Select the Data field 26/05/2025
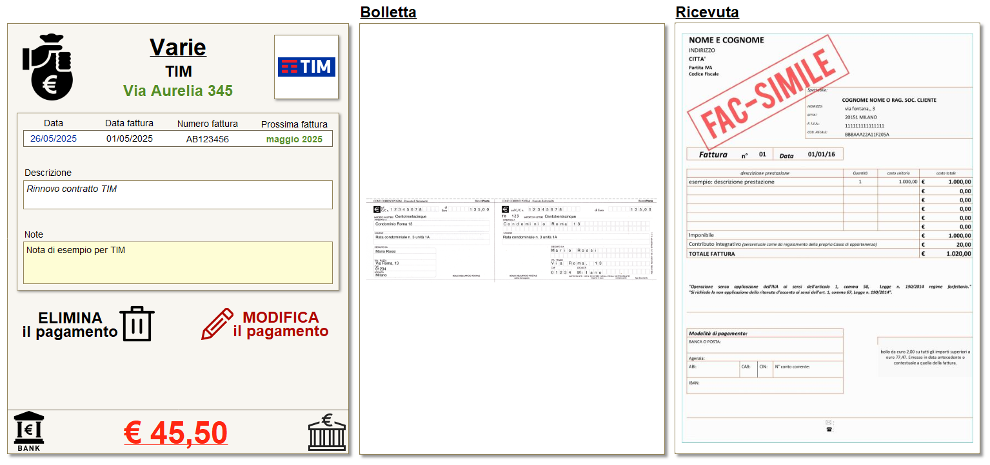The image size is (990, 465). (x=54, y=138)
